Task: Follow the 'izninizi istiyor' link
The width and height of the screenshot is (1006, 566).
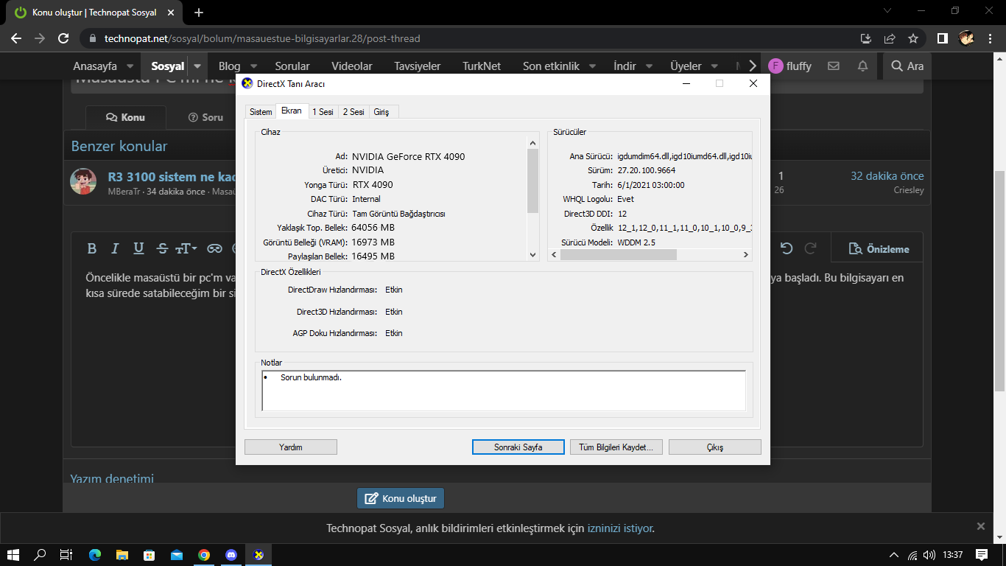Action: click(x=619, y=528)
